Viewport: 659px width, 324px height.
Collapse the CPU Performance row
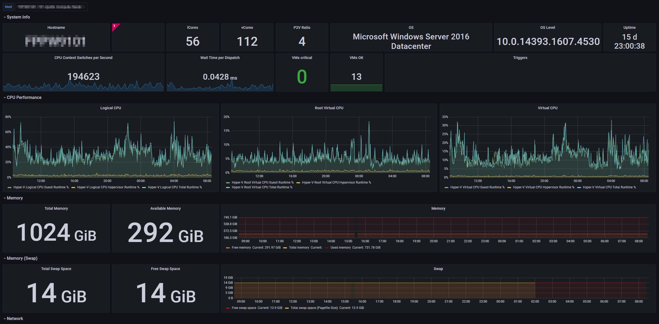[24, 98]
